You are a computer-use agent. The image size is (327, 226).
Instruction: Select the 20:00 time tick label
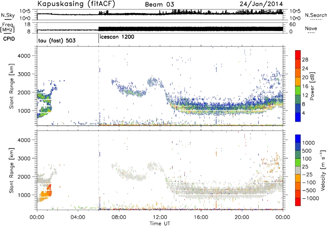tap(242, 217)
